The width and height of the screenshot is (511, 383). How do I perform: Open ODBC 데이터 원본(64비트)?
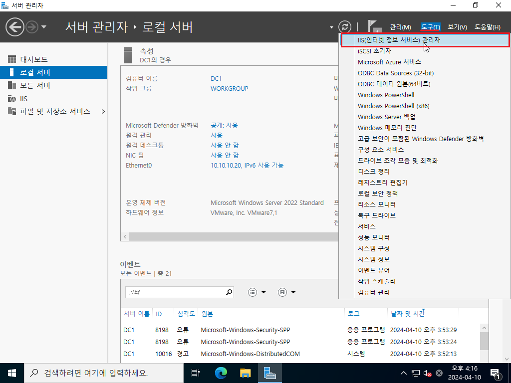(x=425, y=84)
